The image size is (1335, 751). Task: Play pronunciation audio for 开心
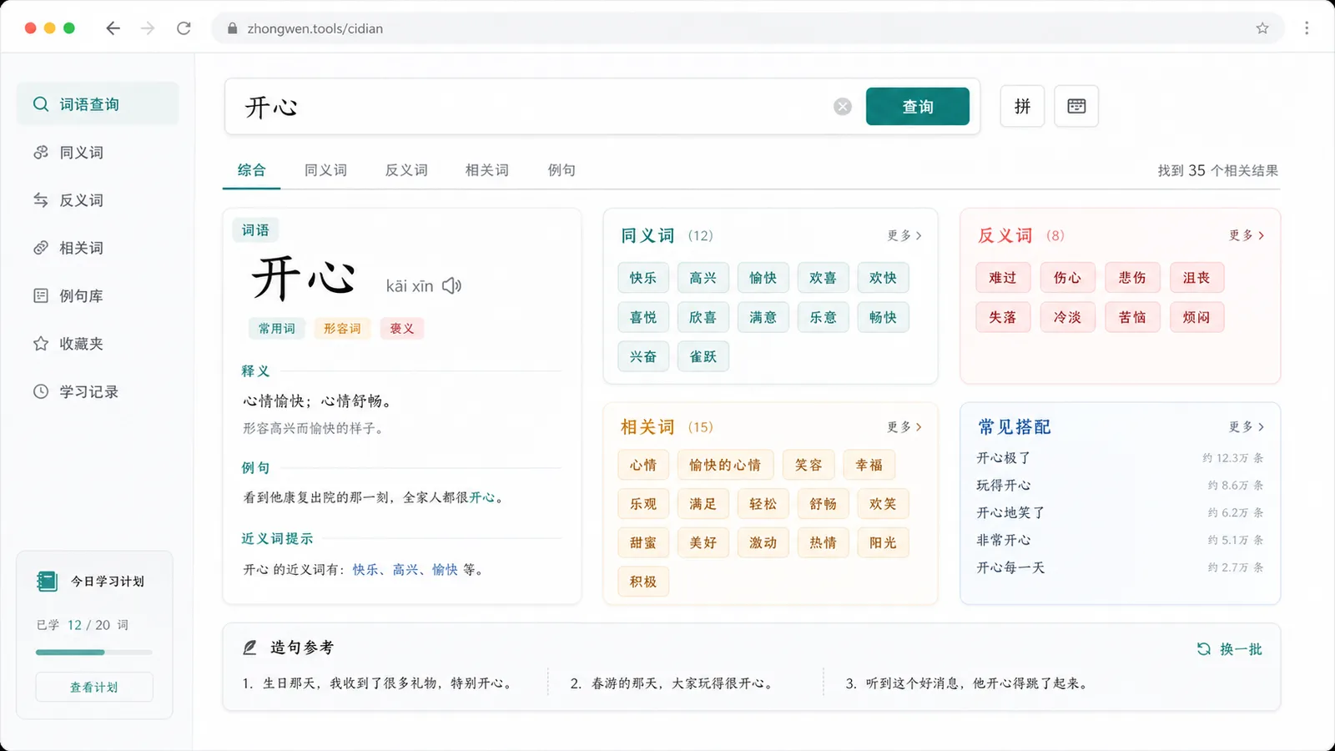pos(451,286)
